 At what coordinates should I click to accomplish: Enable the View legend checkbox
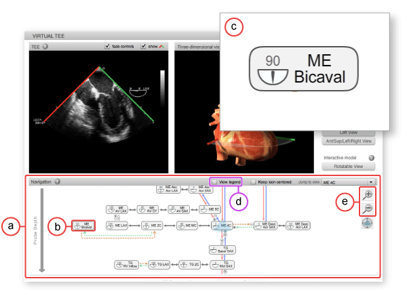[214, 182]
